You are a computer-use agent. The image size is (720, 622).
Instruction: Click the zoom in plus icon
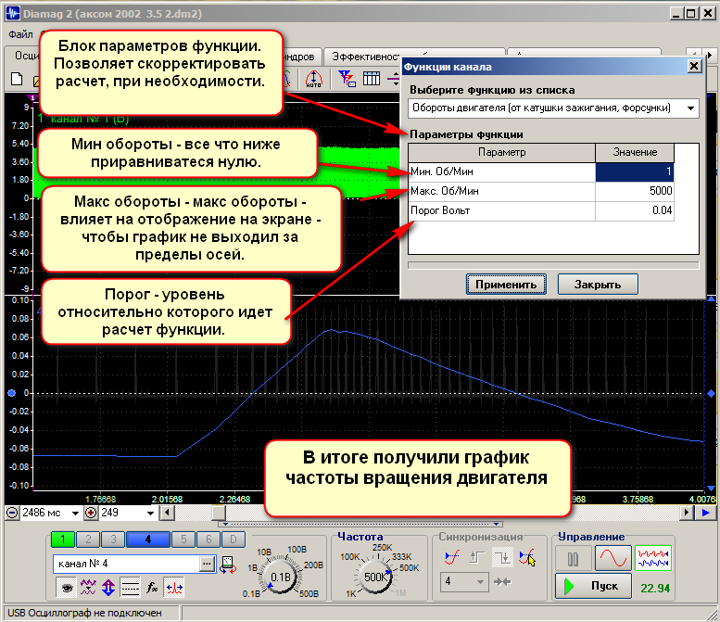pos(91,513)
